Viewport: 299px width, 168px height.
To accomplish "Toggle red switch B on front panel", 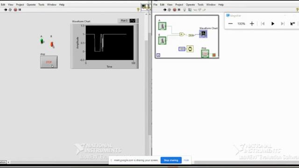I will point(52,44).
